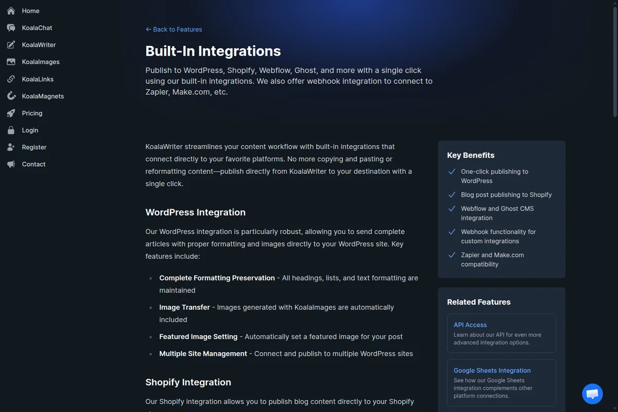
Task: Click the KoalaLinks chain icon
Action: [x=11, y=79]
